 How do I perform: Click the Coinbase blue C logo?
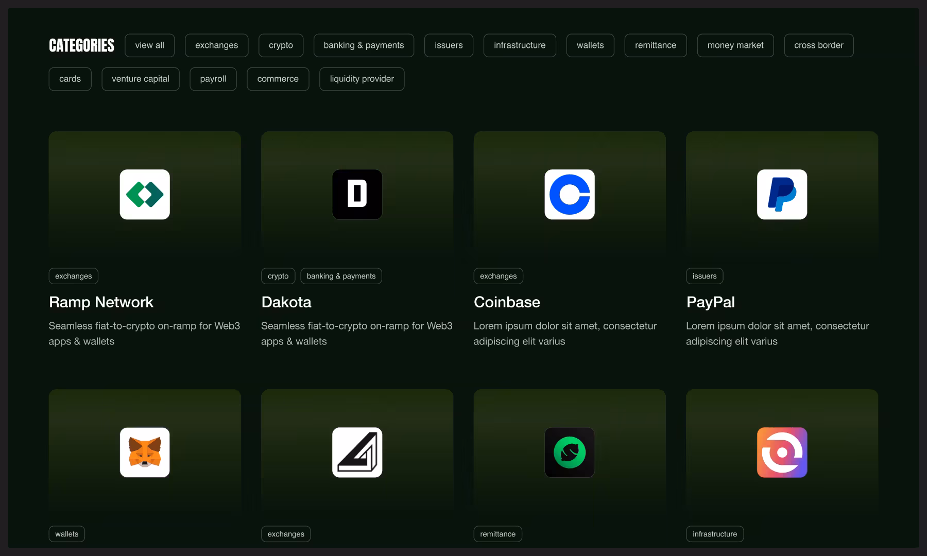[570, 195]
